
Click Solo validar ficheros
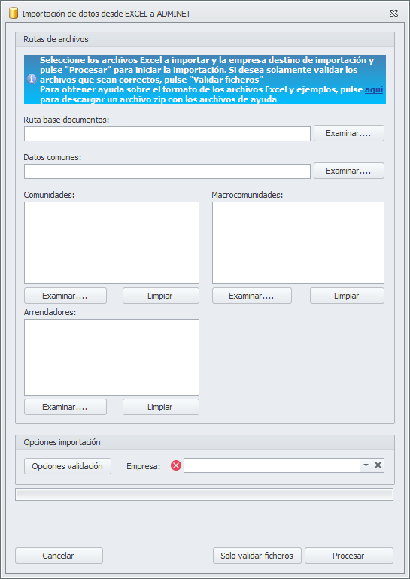pyautogui.click(x=257, y=556)
